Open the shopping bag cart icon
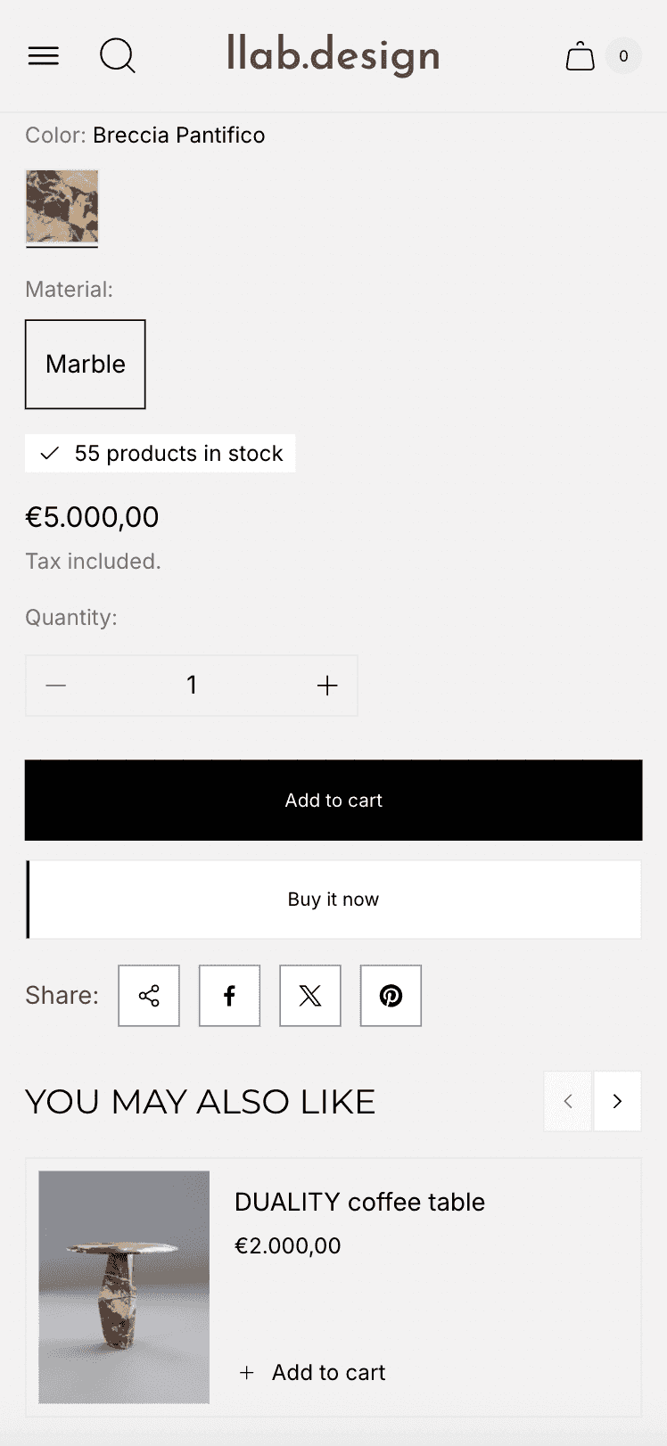The width and height of the screenshot is (667, 1446). [581, 56]
